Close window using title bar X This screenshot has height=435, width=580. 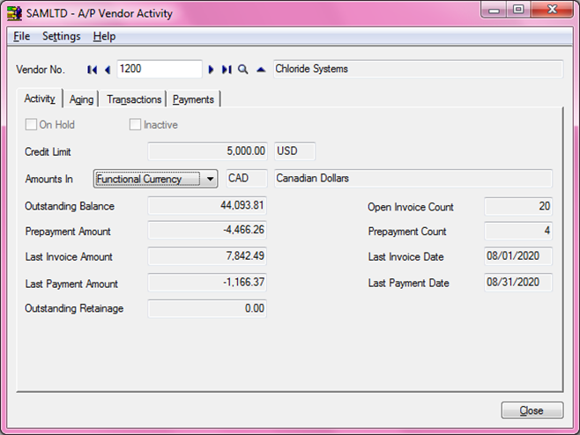[553, 10]
